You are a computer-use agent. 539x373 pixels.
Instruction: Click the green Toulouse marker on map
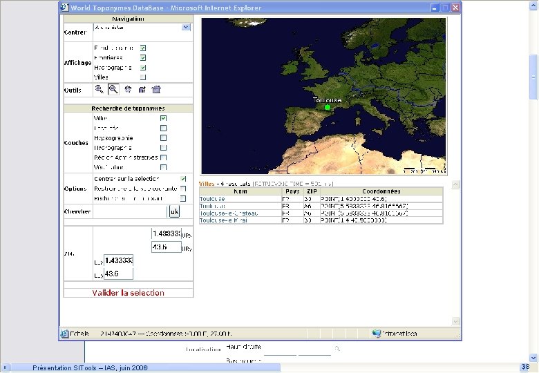328,107
